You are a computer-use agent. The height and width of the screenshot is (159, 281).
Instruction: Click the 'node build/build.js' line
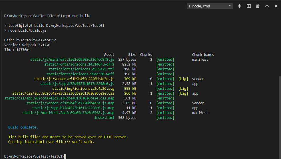coord(25,30)
